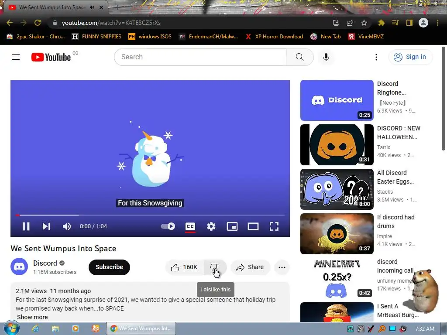This screenshot has height=335, width=447.
Task: Seek on the video progress bar
Action: [150, 215]
